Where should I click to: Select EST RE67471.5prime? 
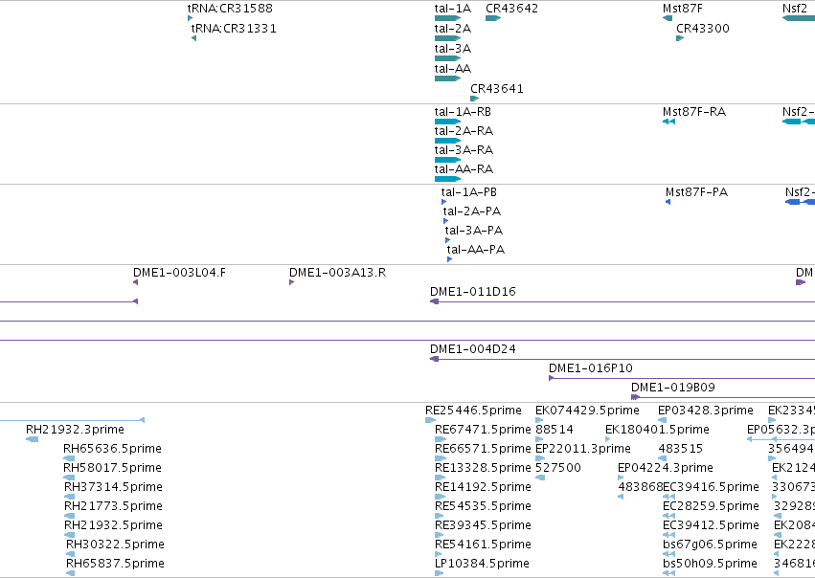441,439
